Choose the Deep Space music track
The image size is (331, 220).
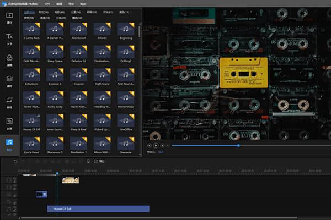[56, 51]
